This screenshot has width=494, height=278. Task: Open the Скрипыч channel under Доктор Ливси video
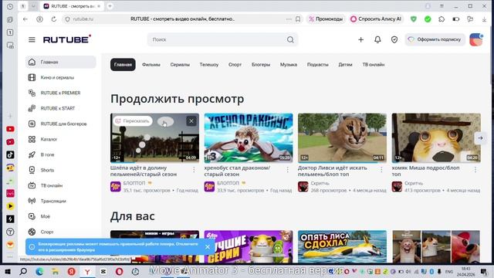tap(320, 183)
